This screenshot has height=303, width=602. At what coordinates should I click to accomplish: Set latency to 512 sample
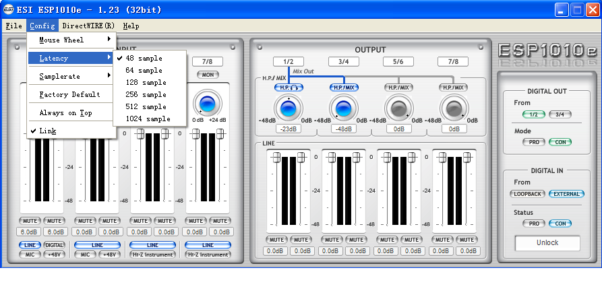click(x=150, y=106)
